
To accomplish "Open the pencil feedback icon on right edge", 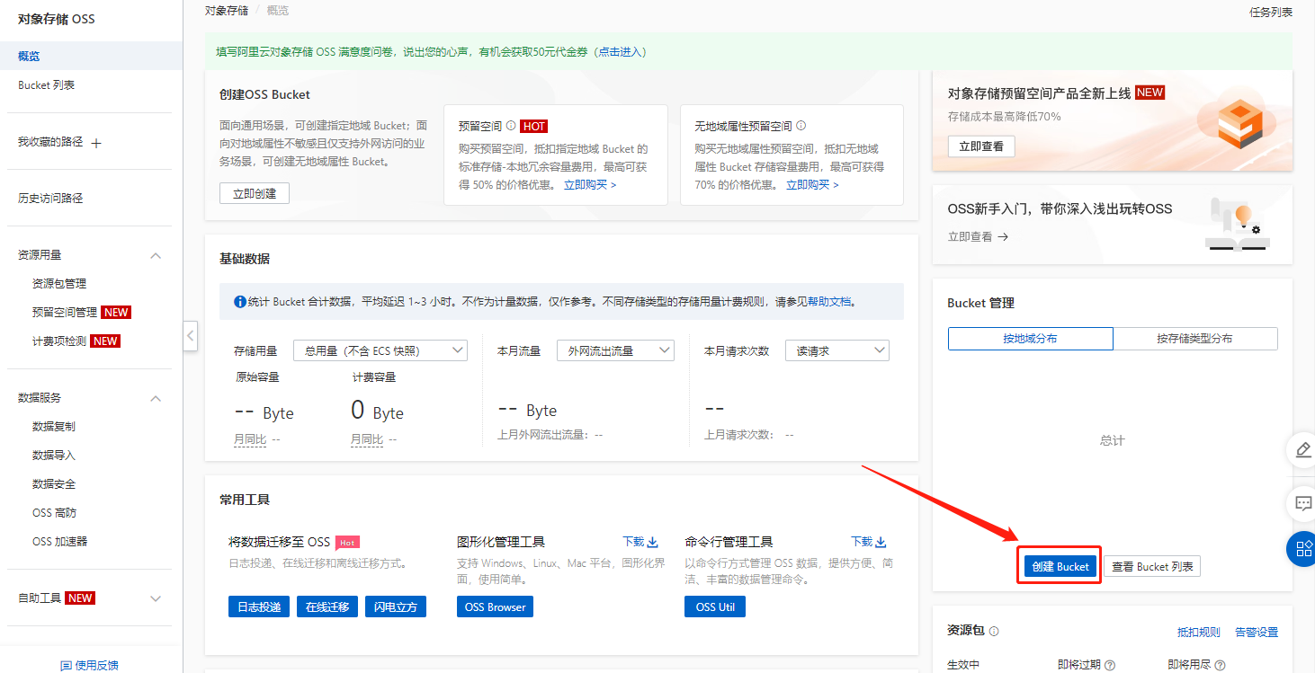I will [1303, 450].
